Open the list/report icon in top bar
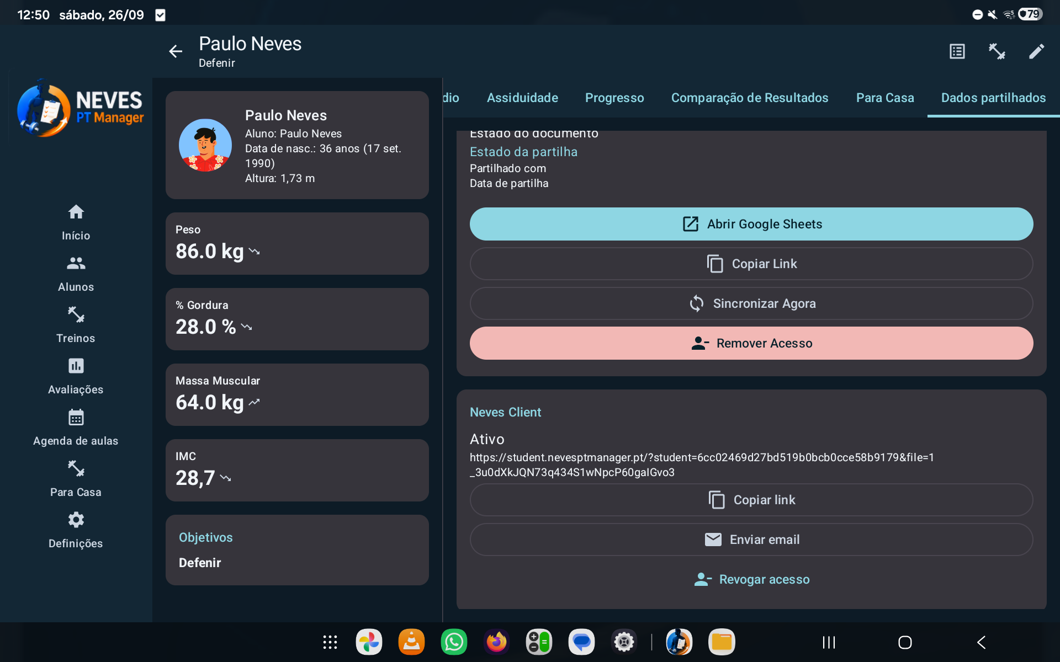 click(x=957, y=51)
